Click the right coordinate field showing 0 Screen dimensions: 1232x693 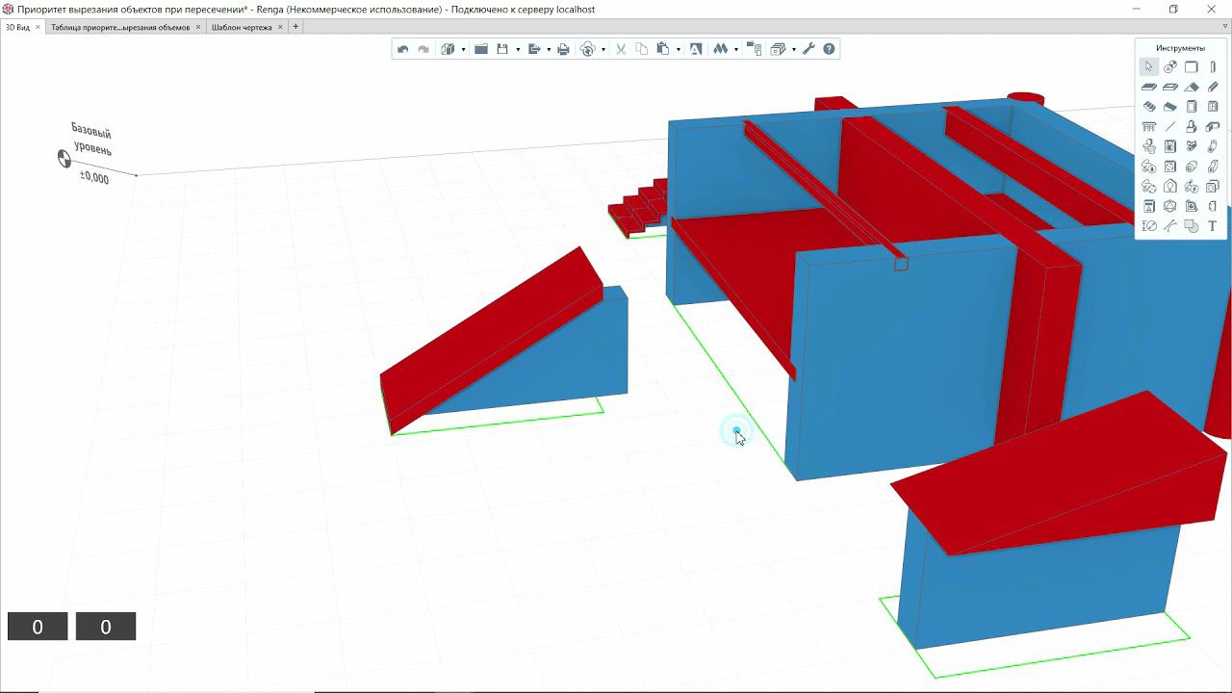[x=106, y=627]
